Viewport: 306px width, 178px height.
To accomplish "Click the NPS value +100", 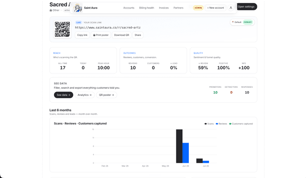I will click(x=244, y=68).
